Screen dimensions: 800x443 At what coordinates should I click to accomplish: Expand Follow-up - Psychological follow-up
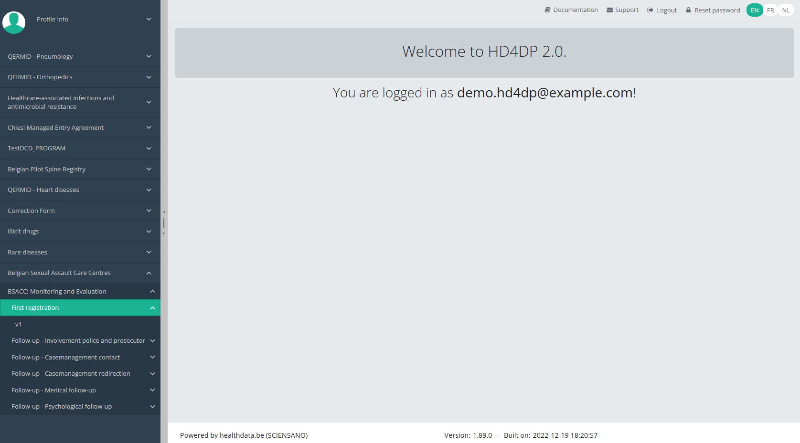coord(152,407)
